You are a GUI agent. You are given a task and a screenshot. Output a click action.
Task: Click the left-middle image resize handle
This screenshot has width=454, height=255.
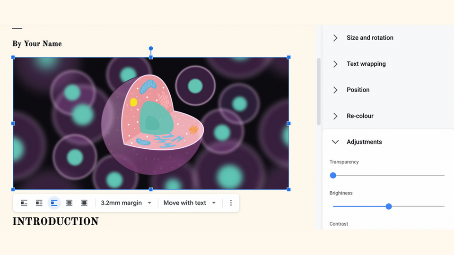[13, 123]
